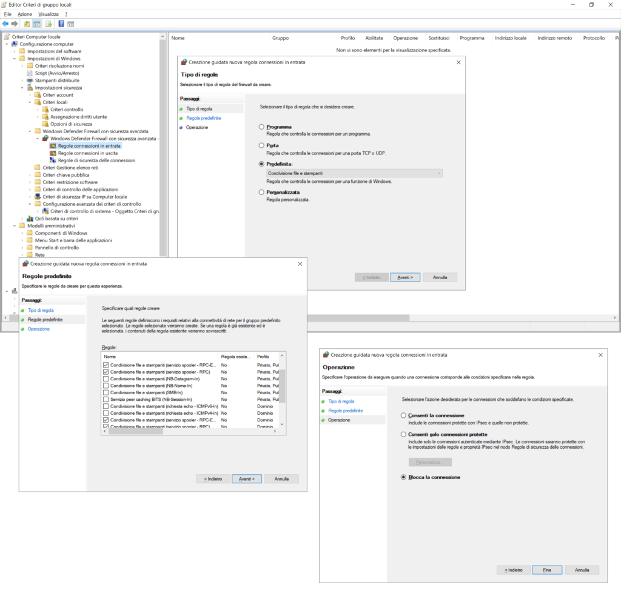The width and height of the screenshot is (621, 591).
Task: Collapse the Configurazione computer tree node
Action: click(x=7, y=44)
